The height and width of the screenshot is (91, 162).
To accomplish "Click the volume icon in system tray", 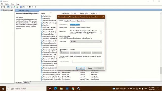I will [134, 89].
